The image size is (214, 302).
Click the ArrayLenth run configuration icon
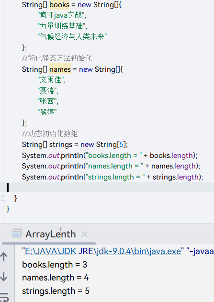[x=17, y=234]
